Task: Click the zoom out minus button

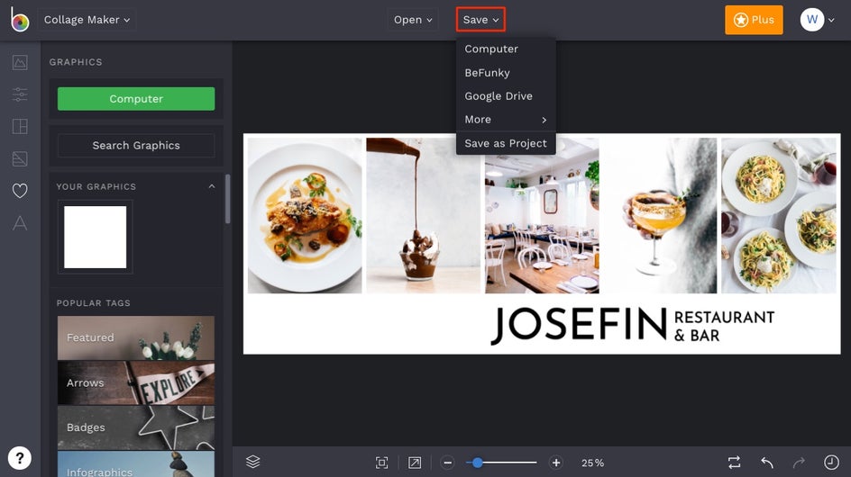Action: 447,463
